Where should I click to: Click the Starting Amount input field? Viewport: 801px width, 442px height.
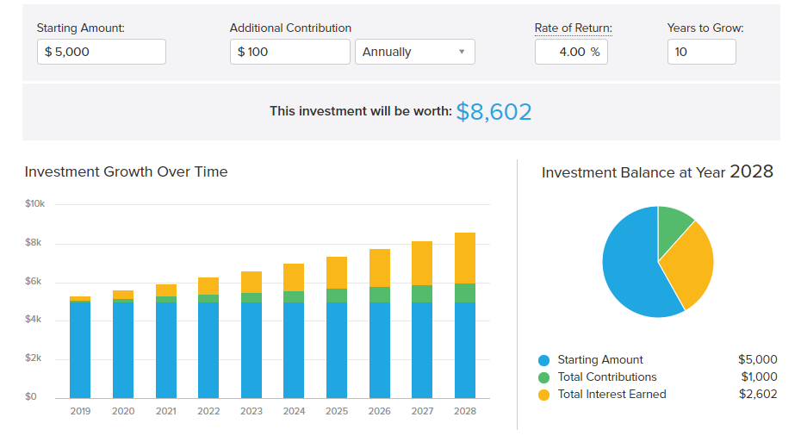point(101,52)
